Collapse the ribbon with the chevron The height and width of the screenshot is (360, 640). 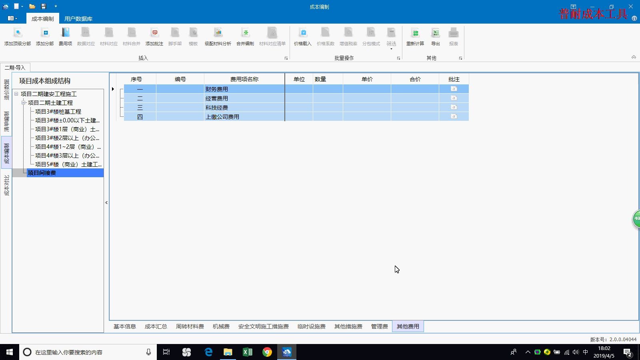(x=634, y=57)
